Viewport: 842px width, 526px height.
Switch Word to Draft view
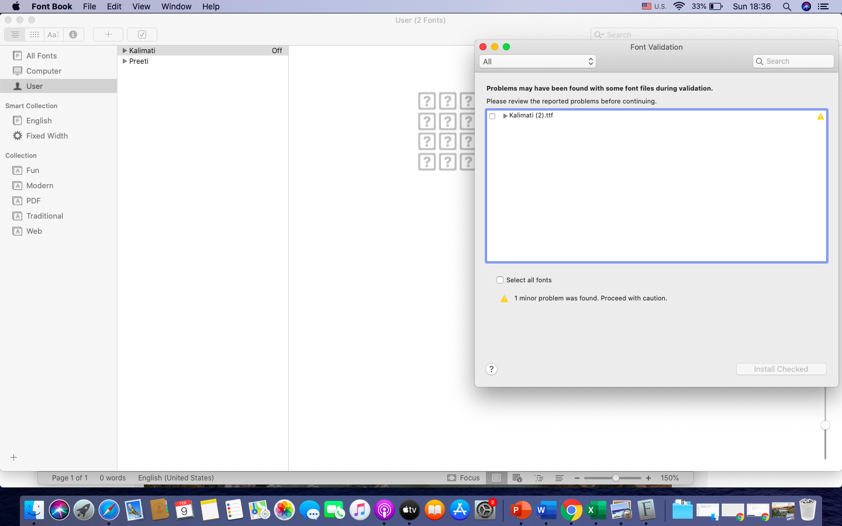560,478
